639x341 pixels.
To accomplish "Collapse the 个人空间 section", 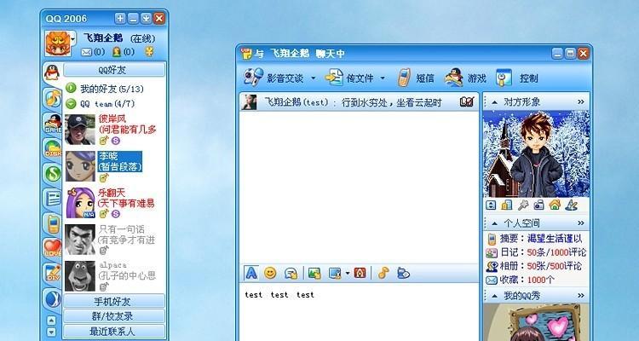I will [x=495, y=223].
